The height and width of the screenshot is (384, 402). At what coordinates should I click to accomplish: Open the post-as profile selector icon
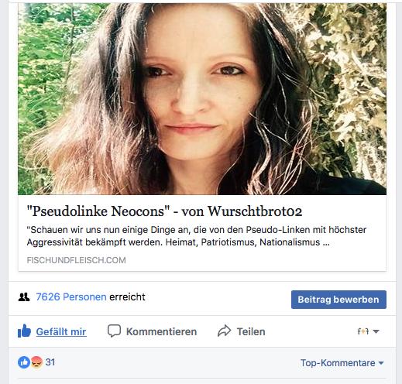tap(363, 331)
